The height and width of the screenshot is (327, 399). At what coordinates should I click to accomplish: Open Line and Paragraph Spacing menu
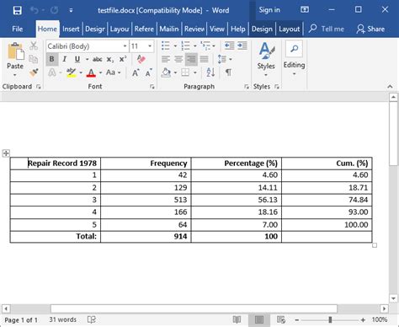click(225, 59)
